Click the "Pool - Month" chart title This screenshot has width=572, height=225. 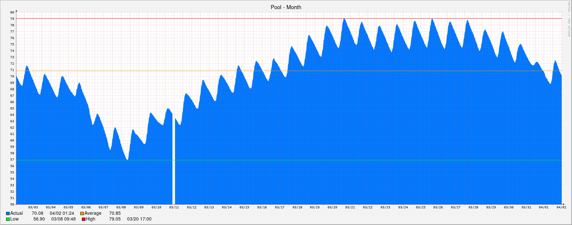tap(286, 7)
